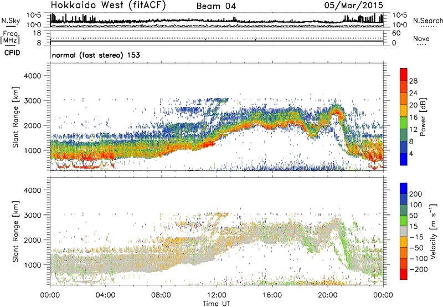Image resolution: width=443 pixels, height=307 pixels.
Task: Click the dotted line sample under Nave
Action: click(x=422, y=45)
